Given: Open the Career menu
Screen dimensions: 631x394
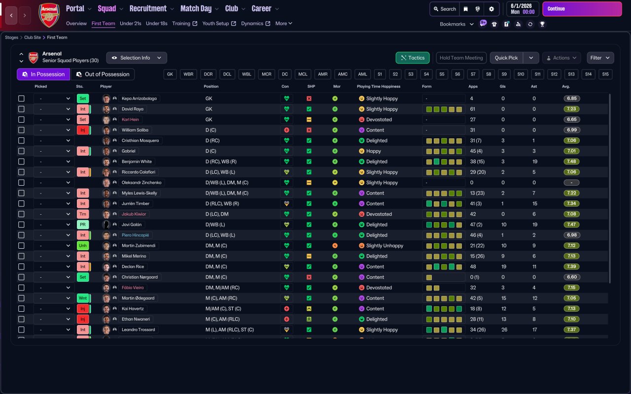Looking at the screenshot, I should tap(265, 8).
